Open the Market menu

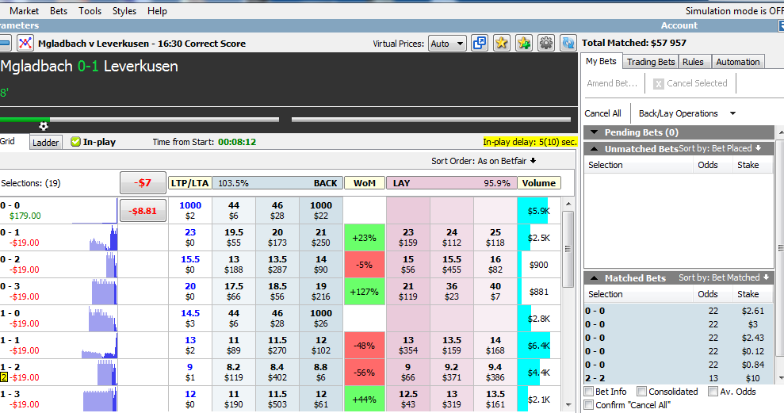pyautogui.click(x=24, y=11)
